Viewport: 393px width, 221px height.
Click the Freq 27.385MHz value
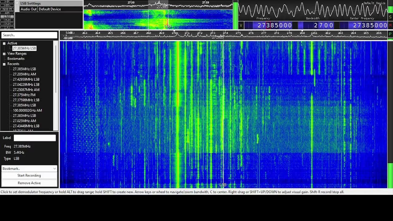(22, 147)
